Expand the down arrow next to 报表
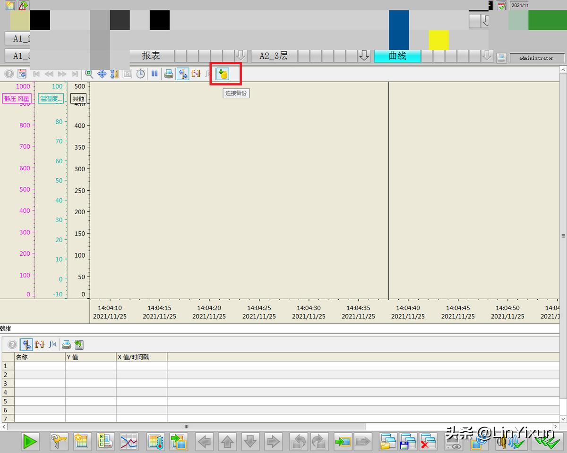567x453 pixels. click(241, 56)
